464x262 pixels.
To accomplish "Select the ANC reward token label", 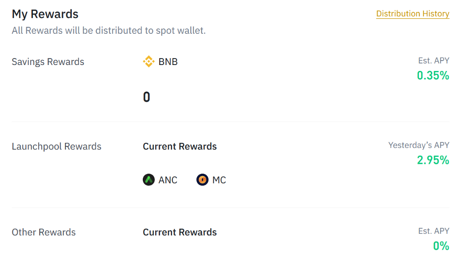I will (x=168, y=180).
